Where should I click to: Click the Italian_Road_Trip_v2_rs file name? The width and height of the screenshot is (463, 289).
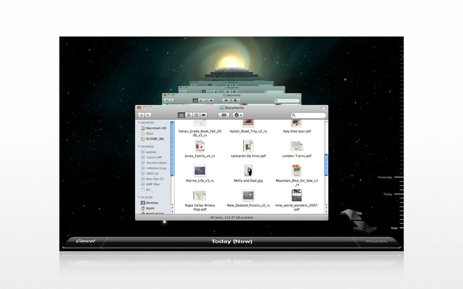click(x=248, y=131)
